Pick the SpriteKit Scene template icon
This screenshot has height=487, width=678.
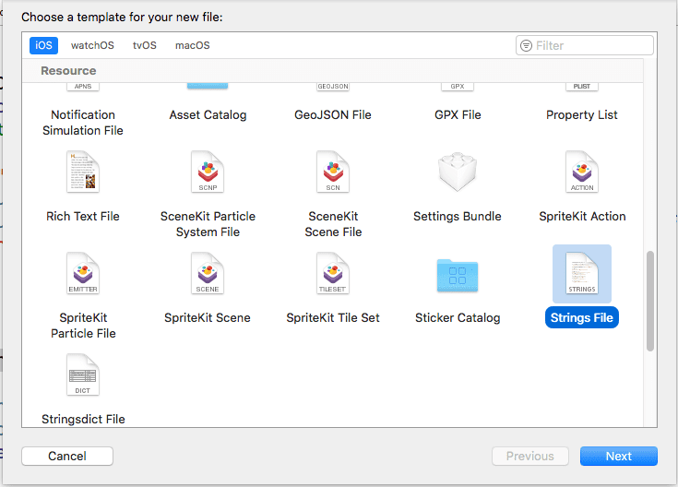click(208, 274)
